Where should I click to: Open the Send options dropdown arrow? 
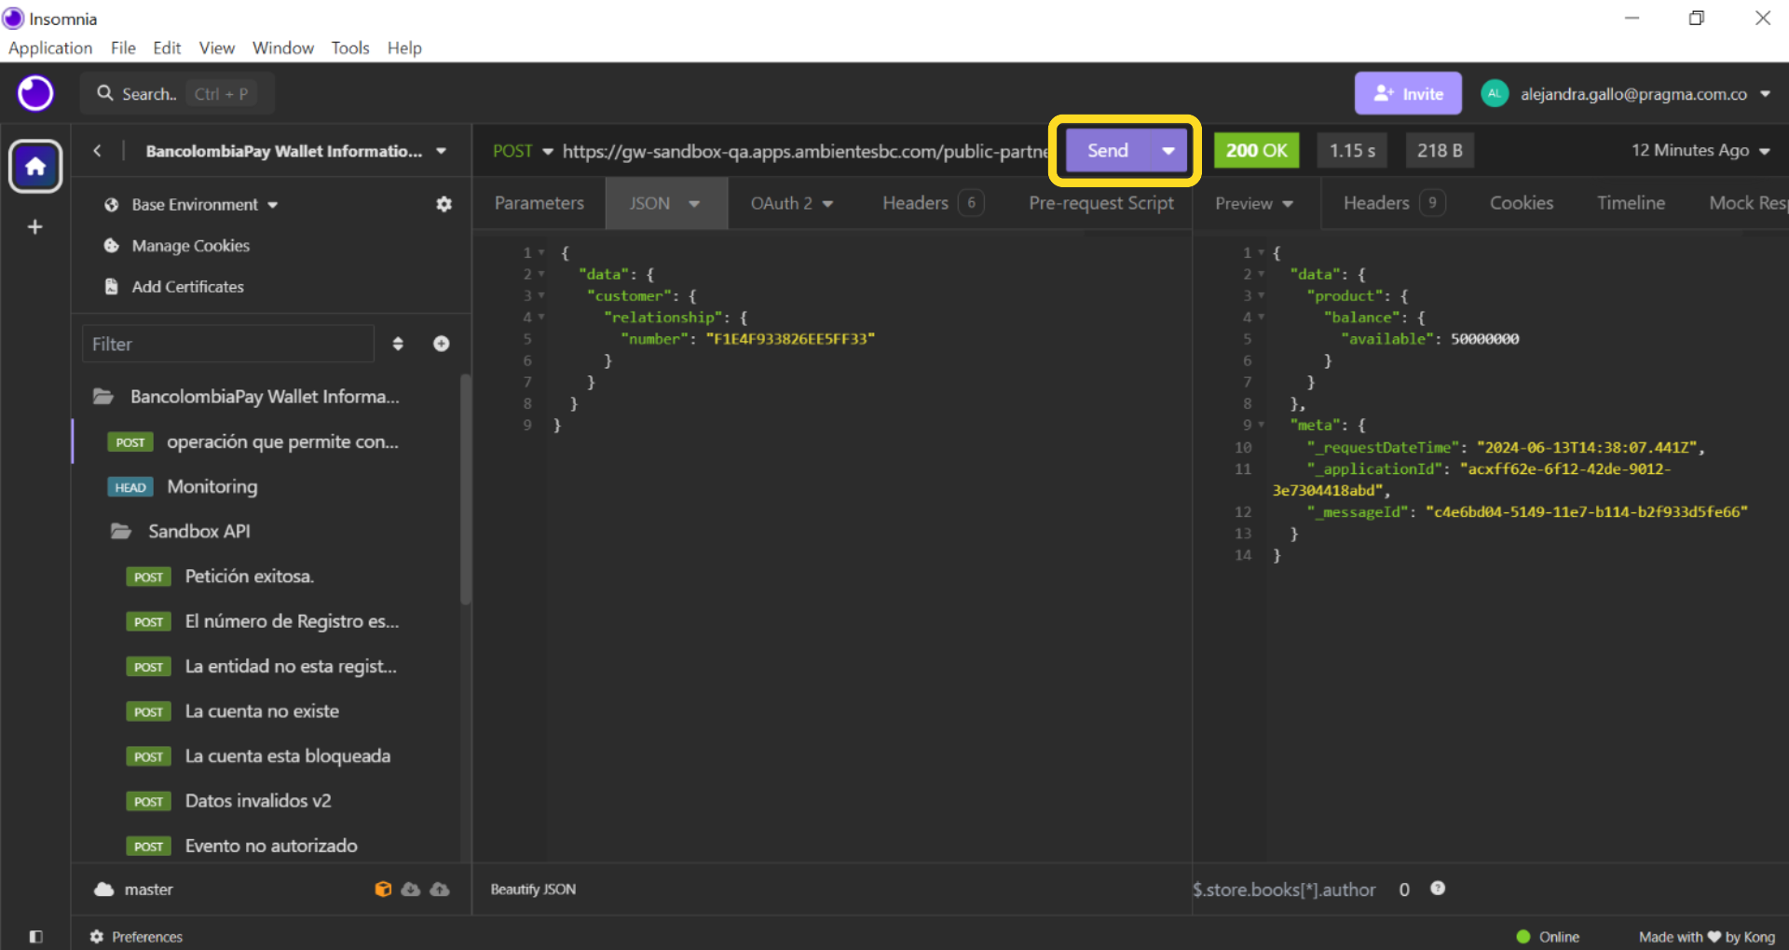pyautogui.click(x=1168, y=151)
